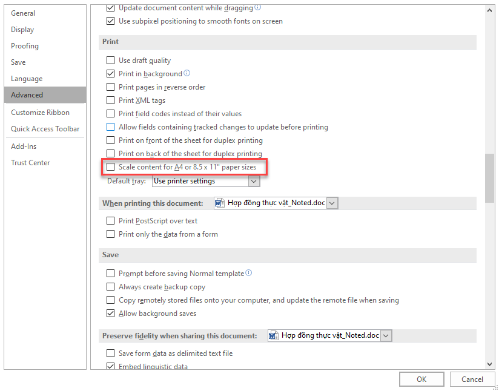Check Copy remotely stored files onto your computer
The height and width of the screenshot is (391, 499).
(x=110, y=300)
